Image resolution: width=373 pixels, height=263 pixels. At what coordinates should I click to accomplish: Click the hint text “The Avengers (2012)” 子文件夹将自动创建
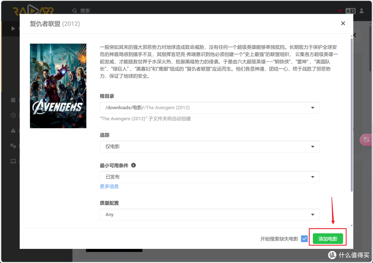pos(145,119)
